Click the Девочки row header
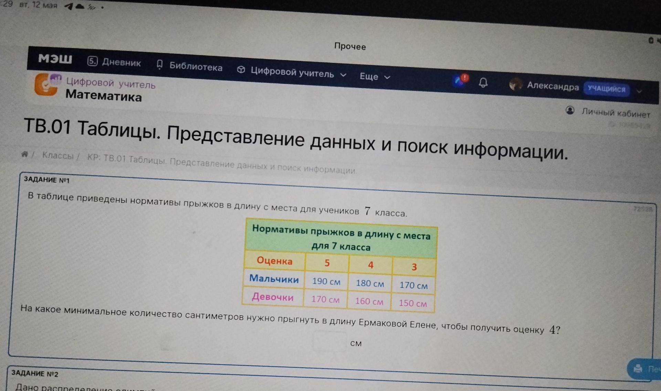661x391 pixels. pyautogui.click(x=273, y=297)
